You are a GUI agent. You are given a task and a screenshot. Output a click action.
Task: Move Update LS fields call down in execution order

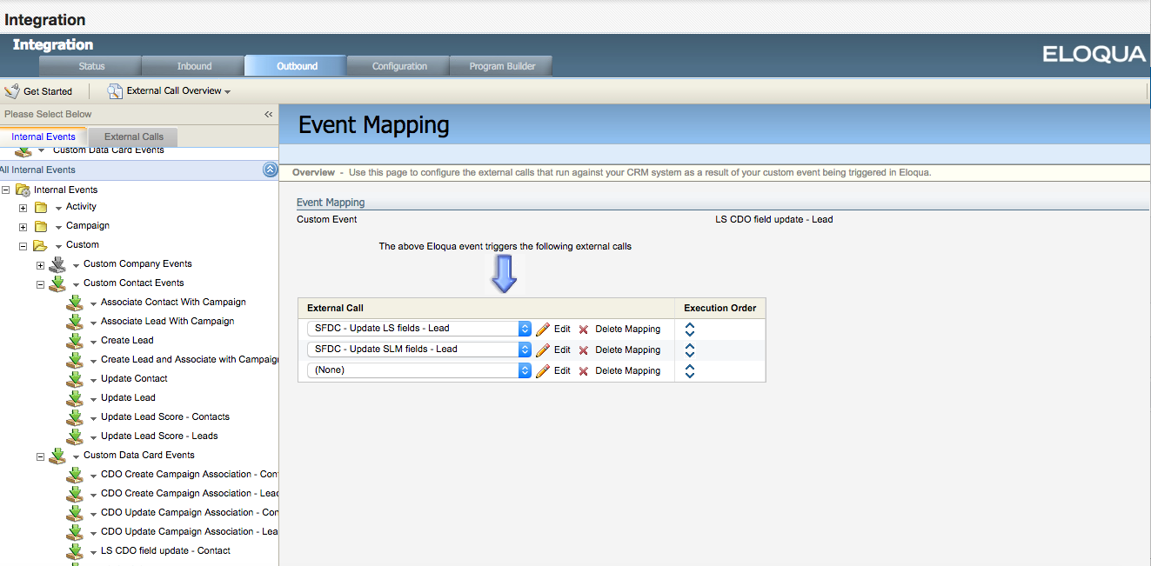pos(690,333)
